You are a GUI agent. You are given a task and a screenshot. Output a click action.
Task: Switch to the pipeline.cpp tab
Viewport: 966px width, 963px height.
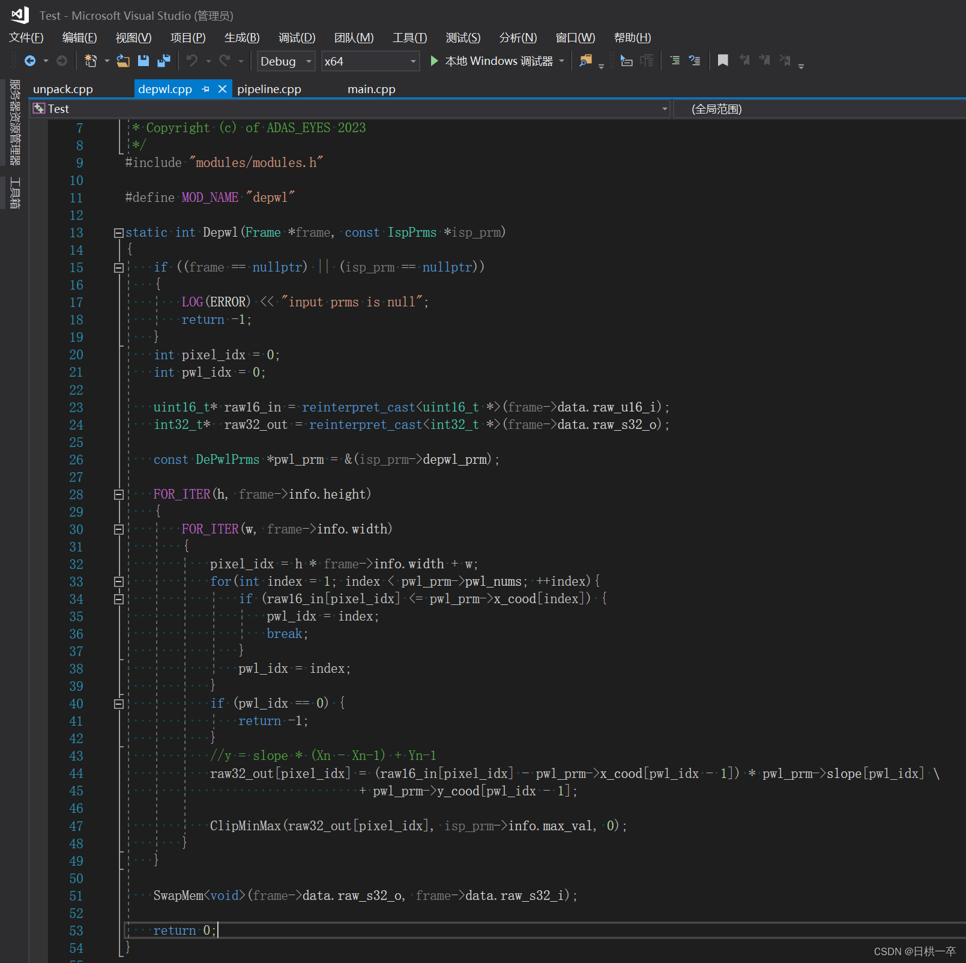point(269,89)
